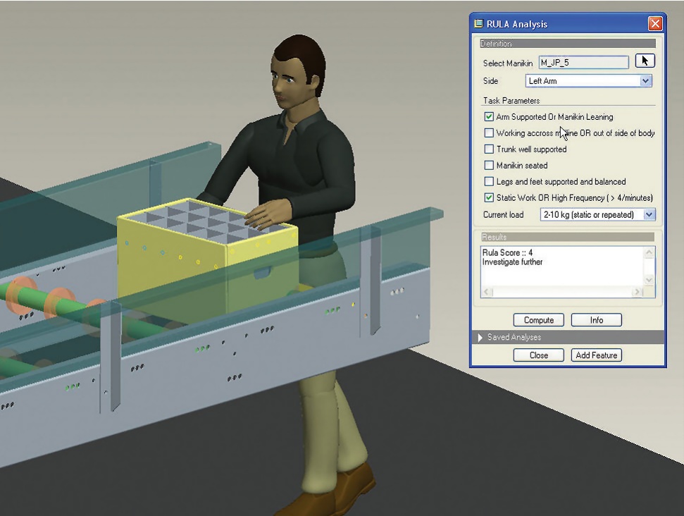The width and height of the screenshot is (684, 516).
Task: Click the Add Feature button
Action: pyautogui.click(x=596, y=355)
